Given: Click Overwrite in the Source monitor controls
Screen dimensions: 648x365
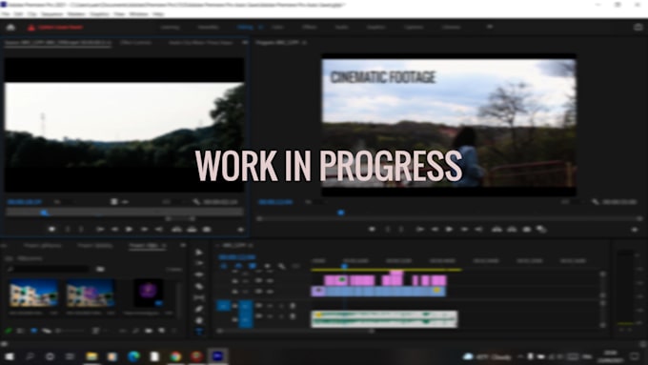Looking at the screenshot, I should [192, 230].
